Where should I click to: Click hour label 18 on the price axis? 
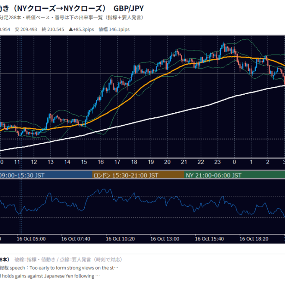click(134, 162)
